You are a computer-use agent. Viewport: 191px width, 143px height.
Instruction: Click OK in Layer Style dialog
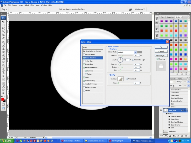(161, 47)
